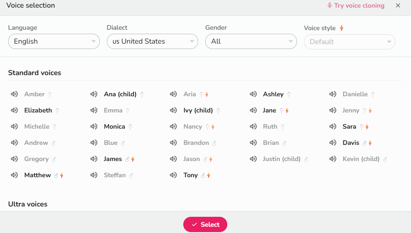The height and width of the screenshot is (233, 411).
Task: Select the Monica voice name
Action: click(x=115, y=126)
